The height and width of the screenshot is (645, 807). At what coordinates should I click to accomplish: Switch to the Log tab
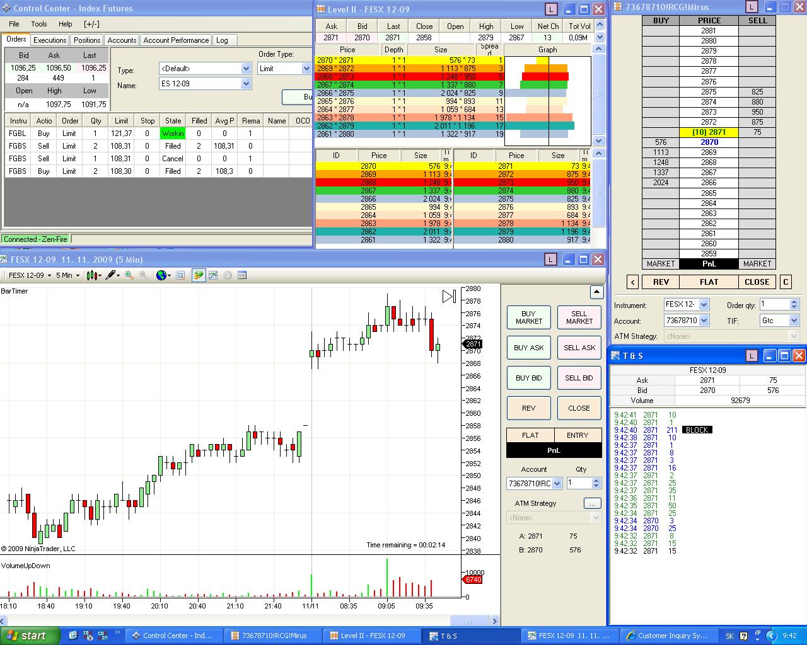[222, 40]
